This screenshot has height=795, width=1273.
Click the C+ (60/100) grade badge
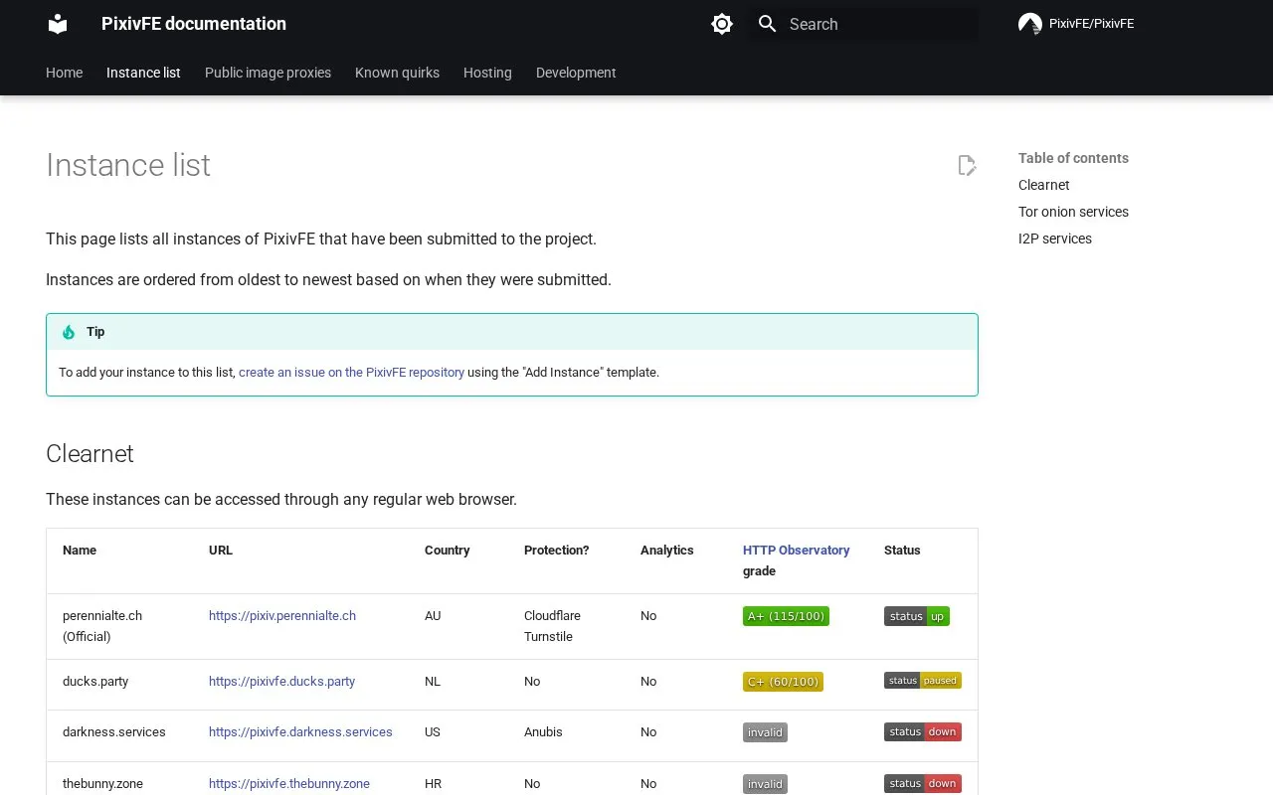click(783, 682)
